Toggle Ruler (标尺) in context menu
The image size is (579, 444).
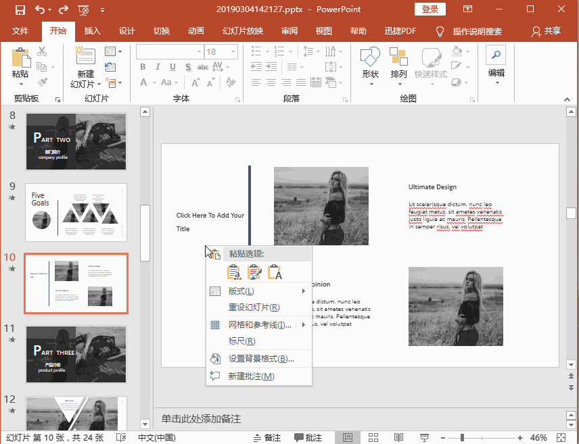(x=241, y=341)
